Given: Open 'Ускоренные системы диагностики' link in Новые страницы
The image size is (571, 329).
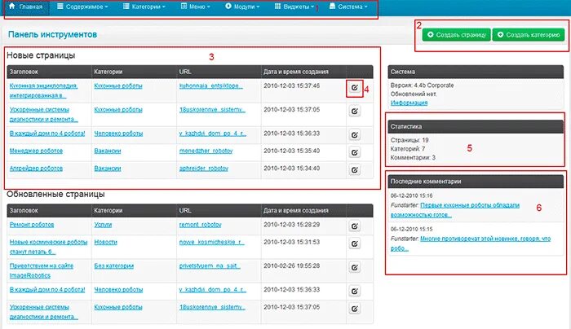Looking at the screenshot, I should tap(43, 115).
